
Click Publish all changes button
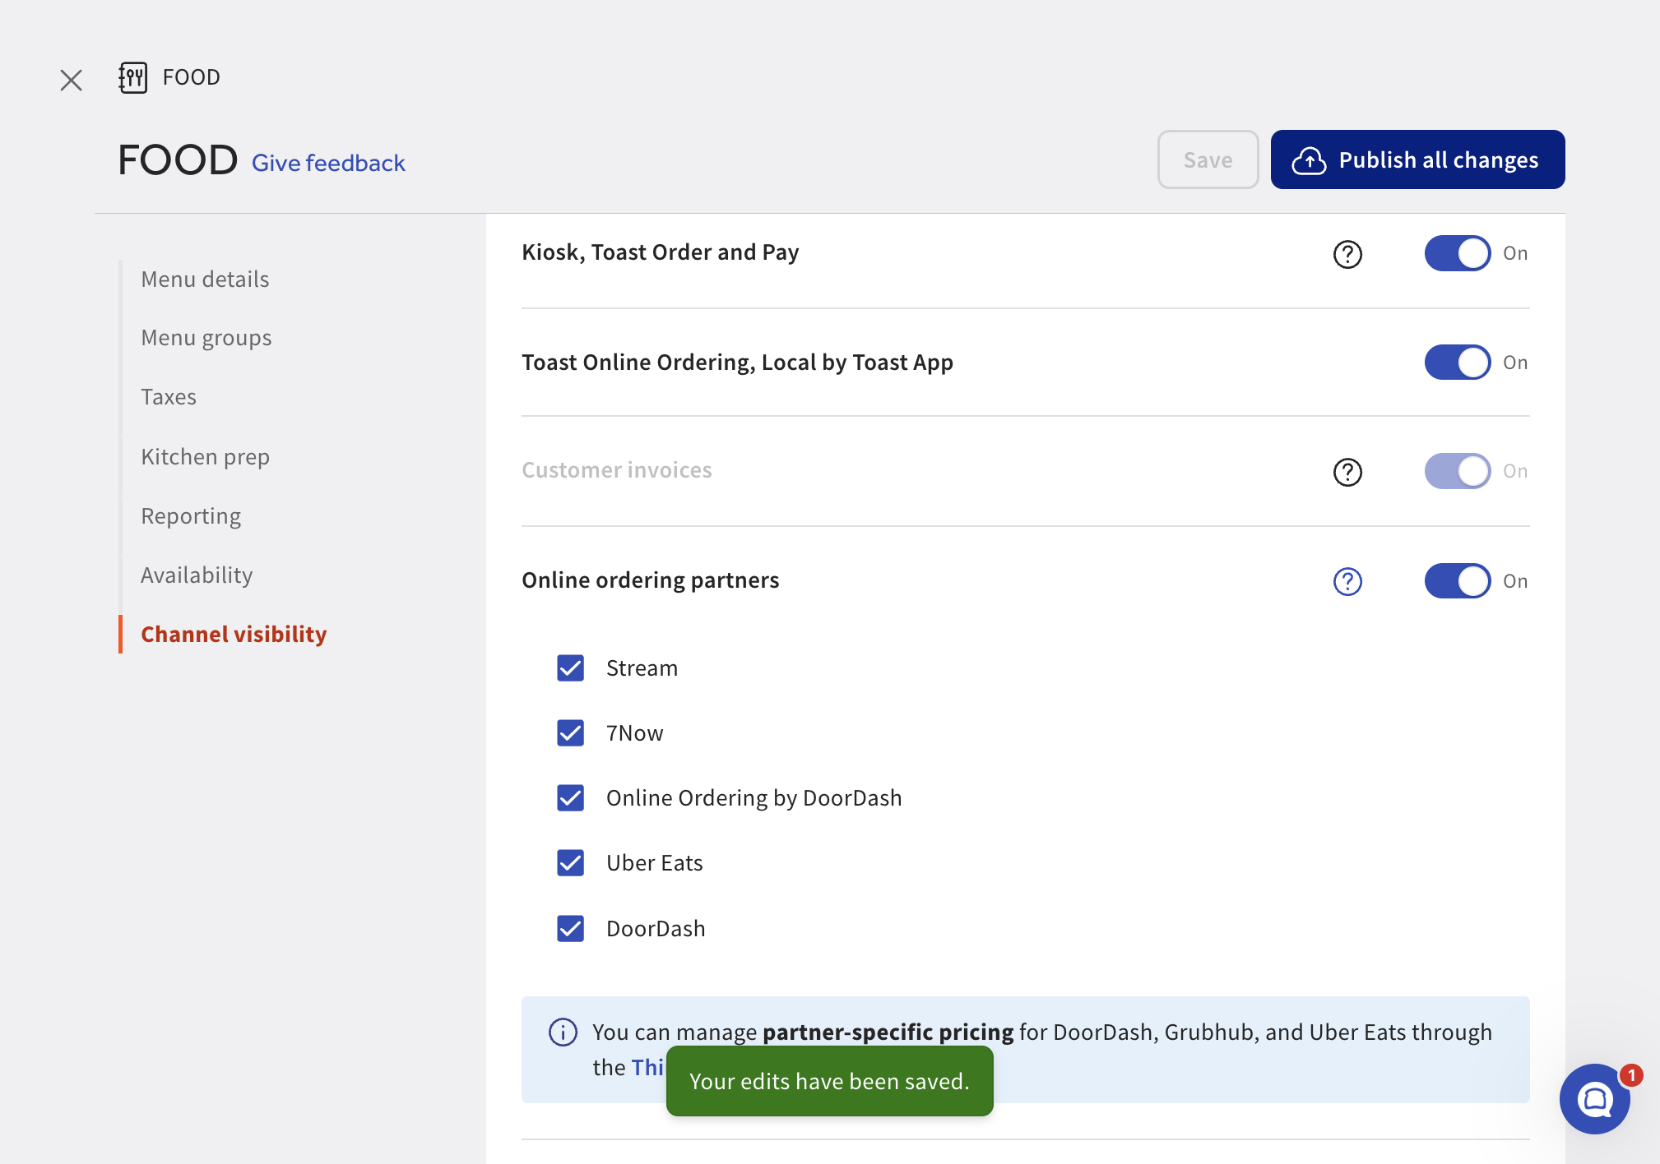coord(1417,159)
